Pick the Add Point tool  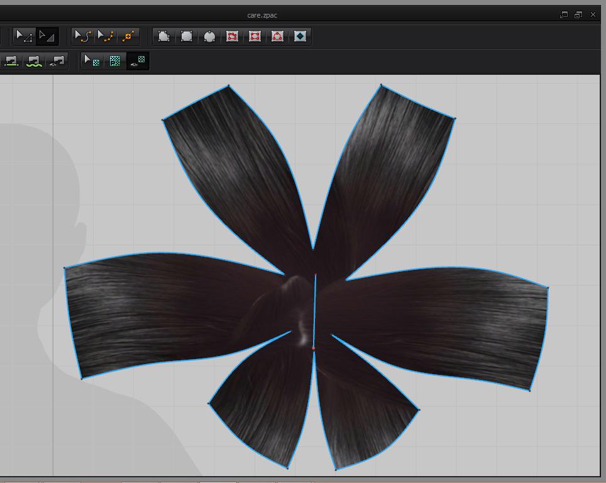point(128,36)
